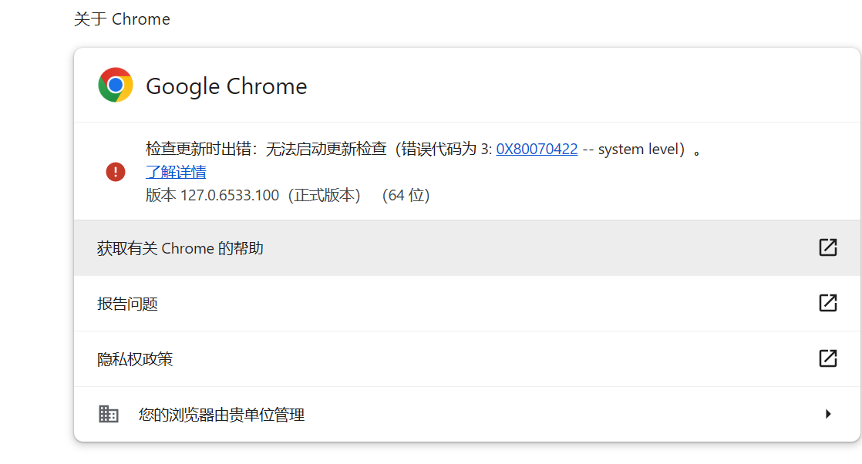Open the 0X80070422 error code link
The image size is (862, 464).
coord(537,150)
